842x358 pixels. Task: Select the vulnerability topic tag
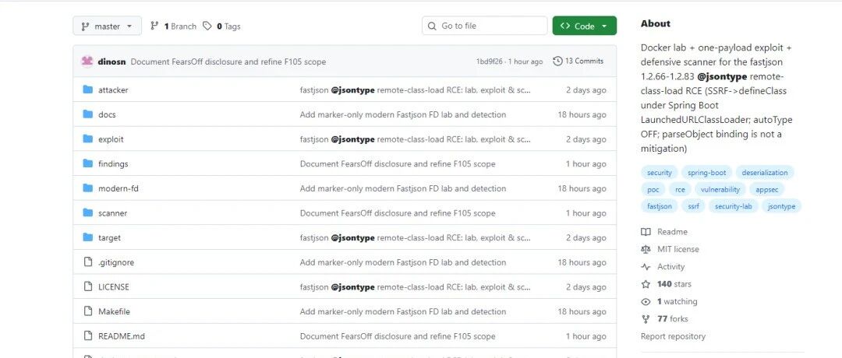coord(720,189)
